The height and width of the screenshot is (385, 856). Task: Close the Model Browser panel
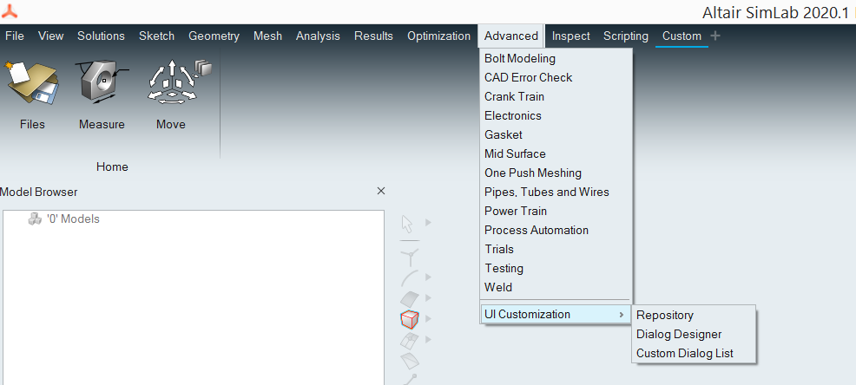(380, 191)
